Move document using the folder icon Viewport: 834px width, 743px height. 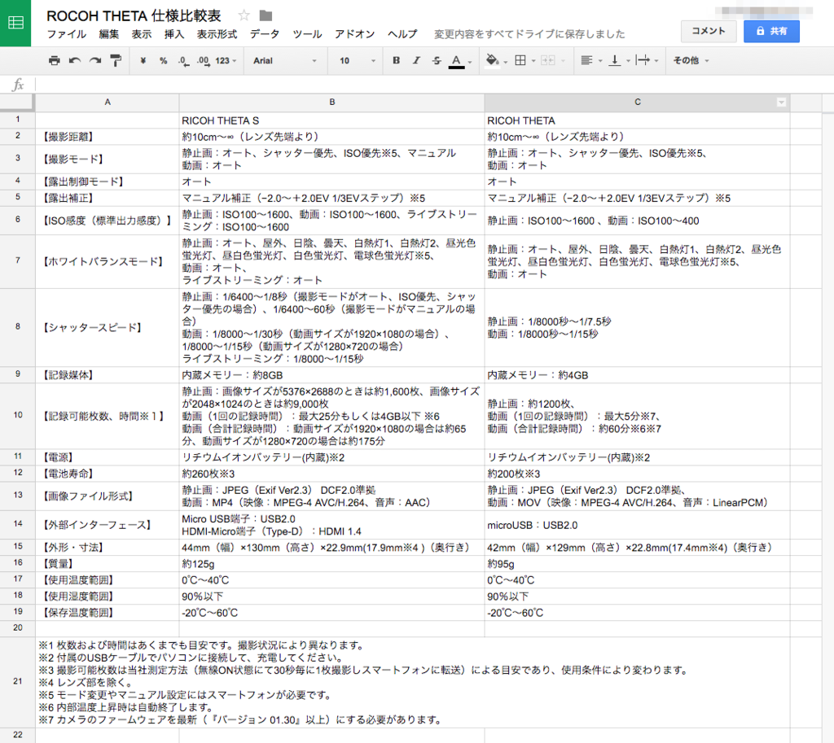point(266,16)
